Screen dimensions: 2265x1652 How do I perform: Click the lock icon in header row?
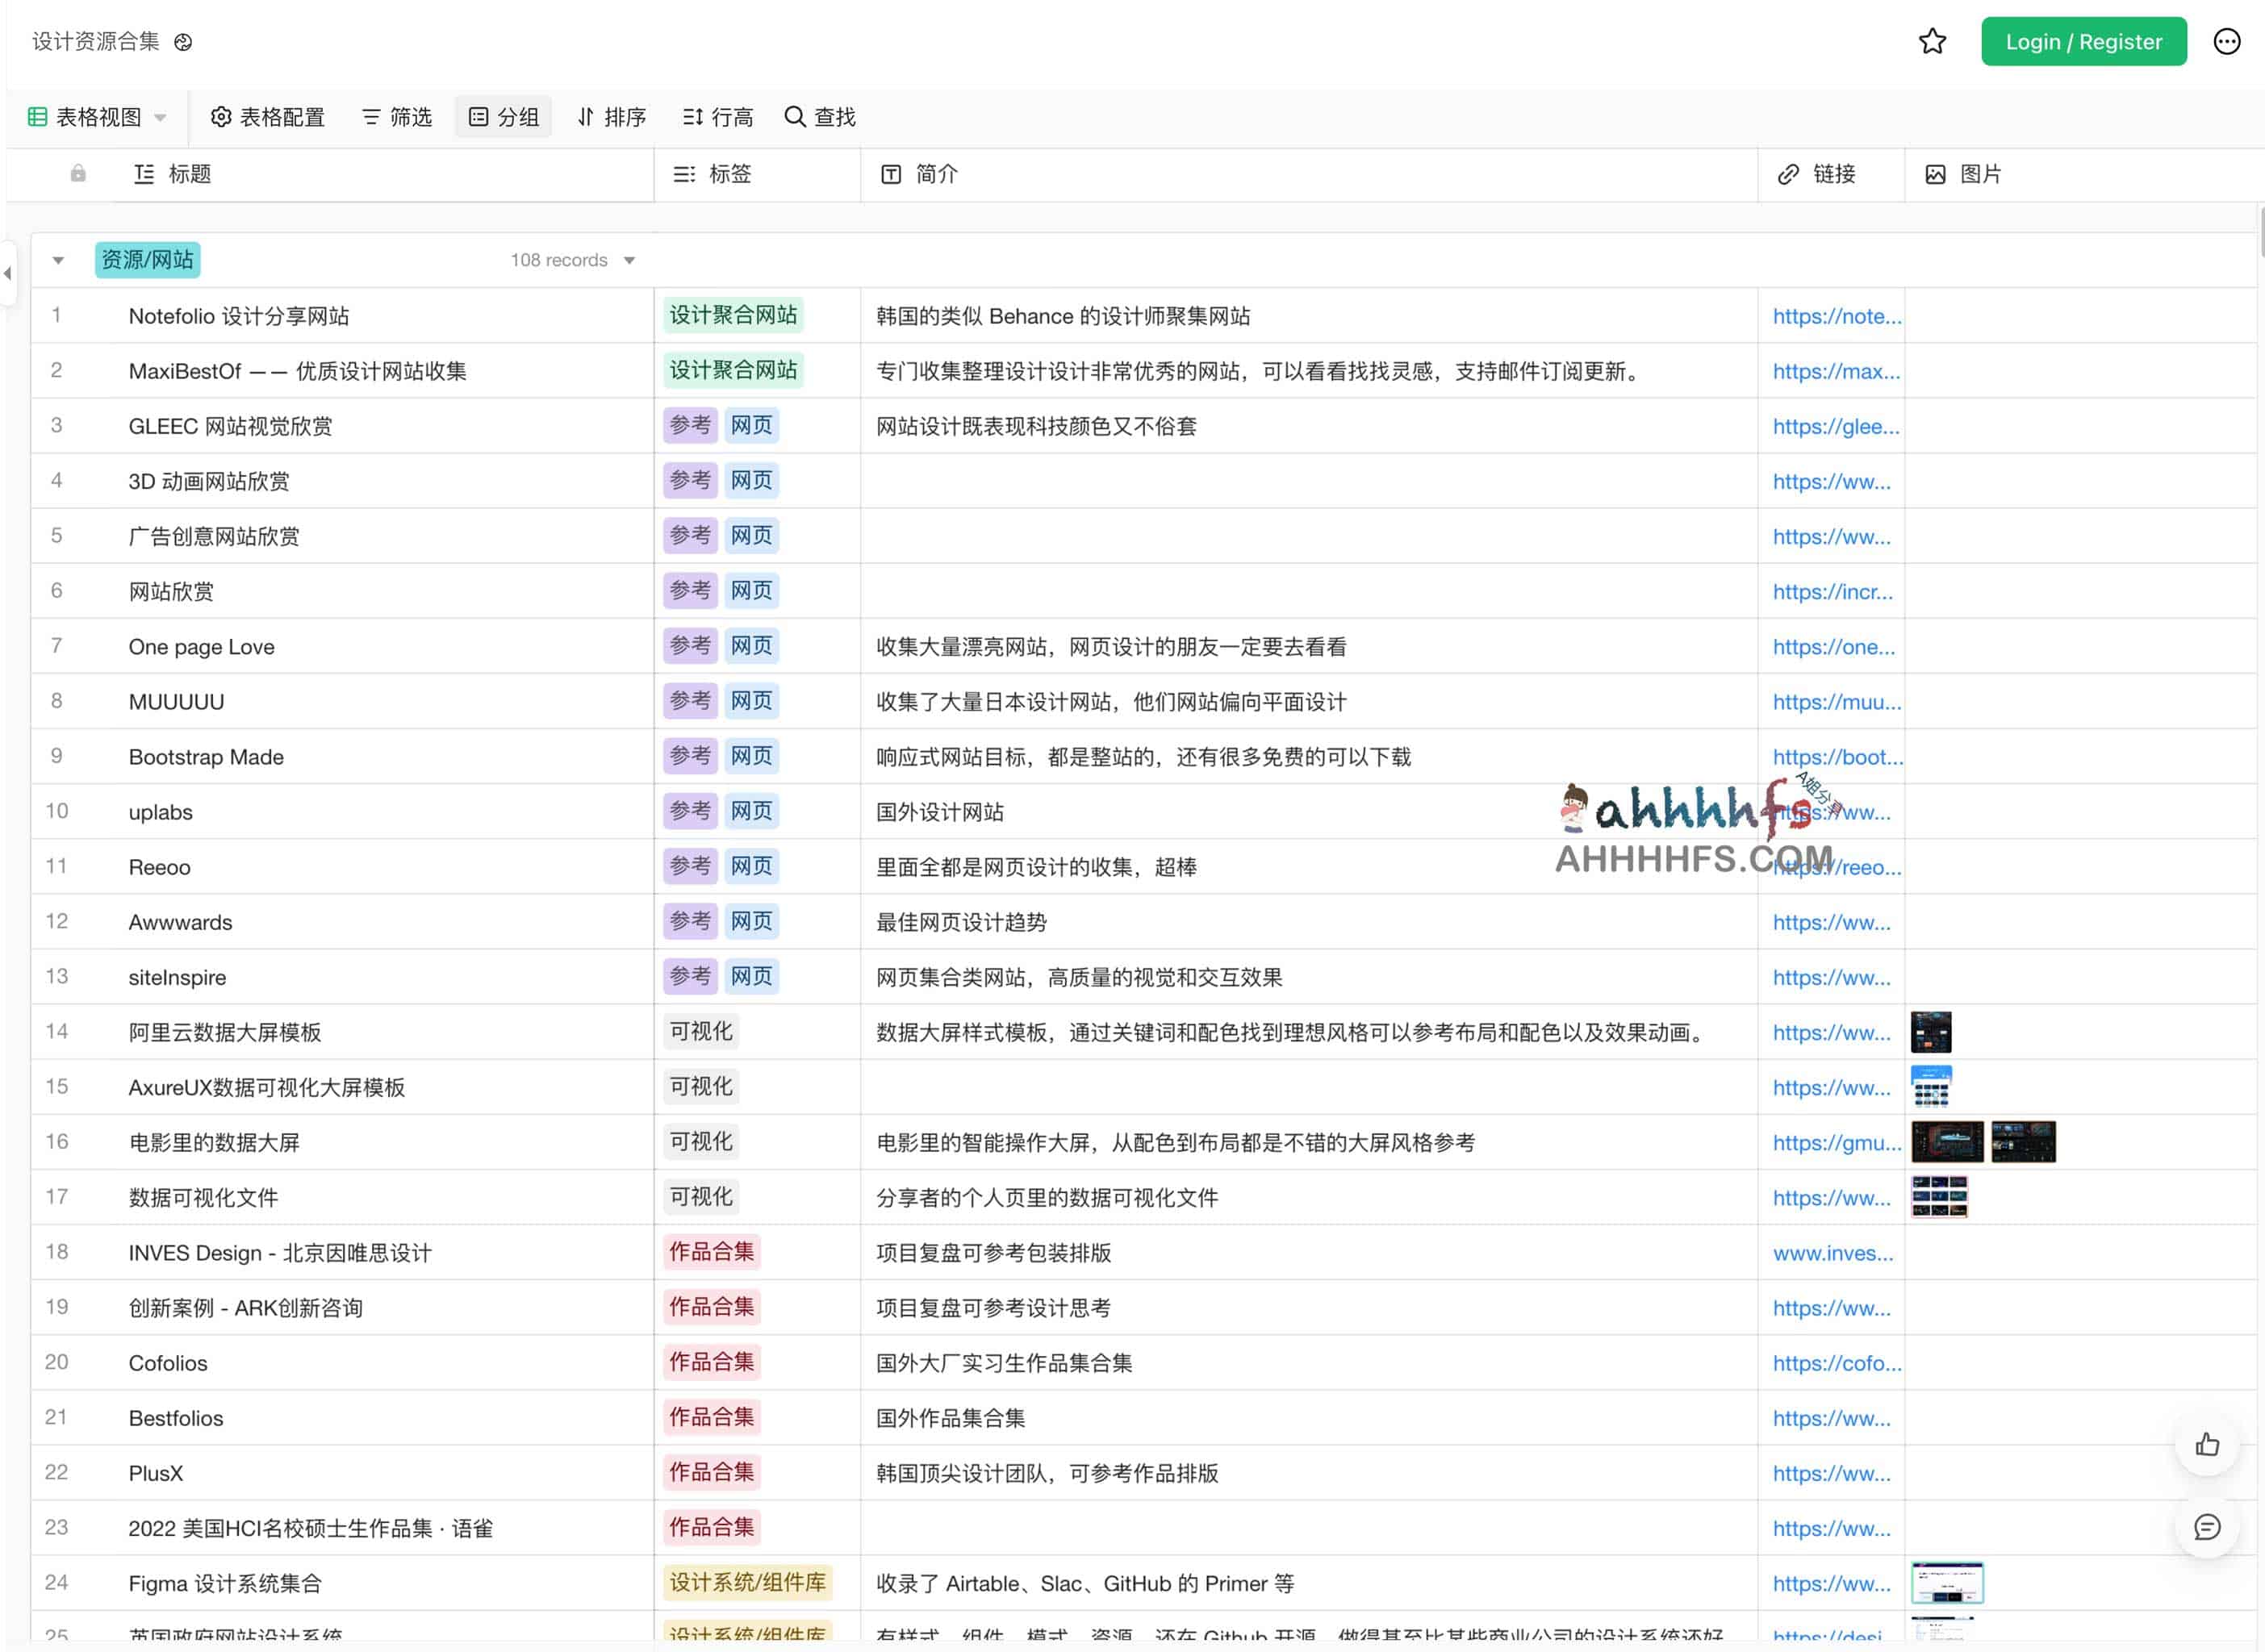[78, 174]
